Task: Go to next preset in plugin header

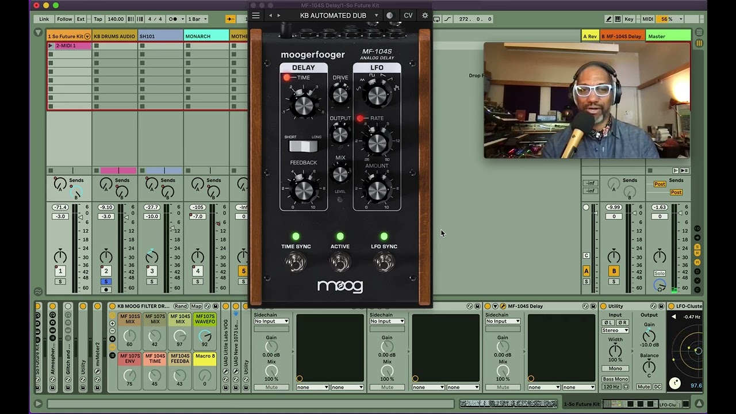Action: [x=279, y=16]
